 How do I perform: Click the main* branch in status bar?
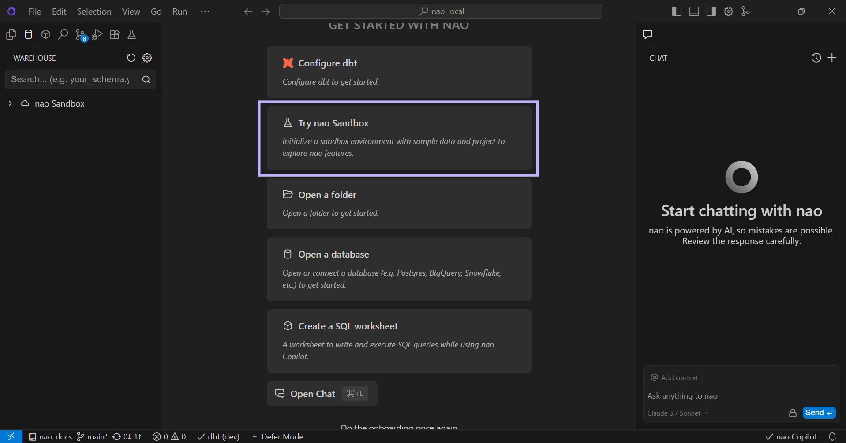tap(92, 436)
